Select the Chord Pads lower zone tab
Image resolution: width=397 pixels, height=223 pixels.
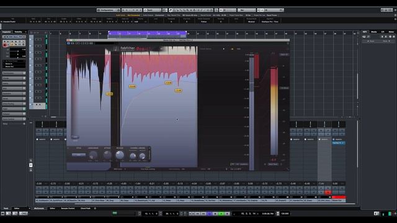pyautogui.click(x=86, y=208)
